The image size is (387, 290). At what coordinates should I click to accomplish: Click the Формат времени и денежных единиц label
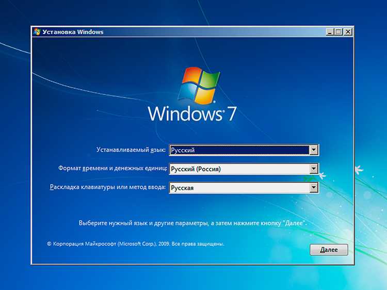click(x=112, y=168)
